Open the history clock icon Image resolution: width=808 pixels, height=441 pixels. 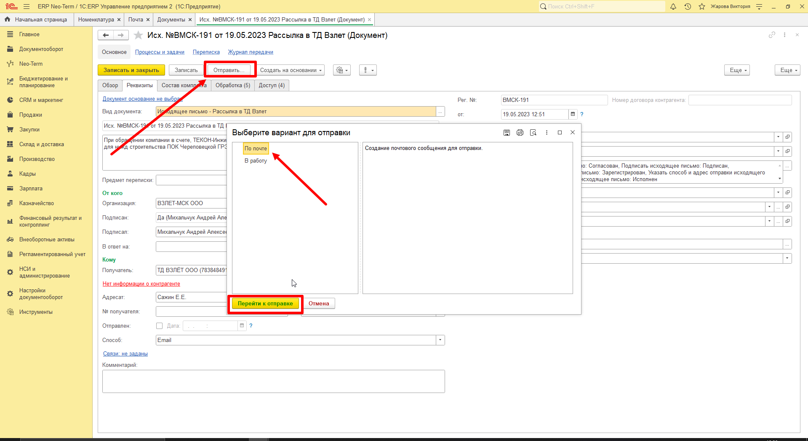click(x=688, y=6)
